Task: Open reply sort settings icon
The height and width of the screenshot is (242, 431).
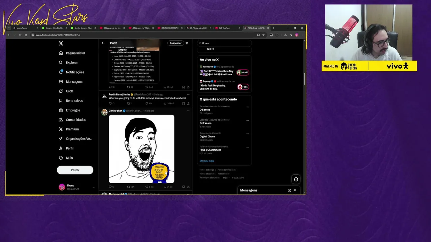Action: [x=187, y=43]
